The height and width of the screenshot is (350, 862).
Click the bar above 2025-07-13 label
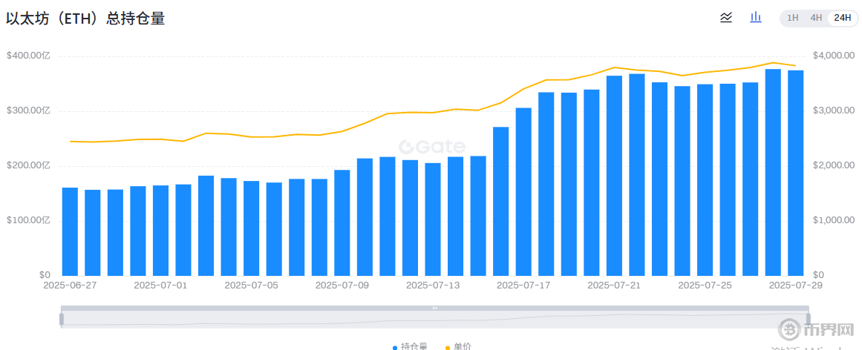(x=433, y=219)
